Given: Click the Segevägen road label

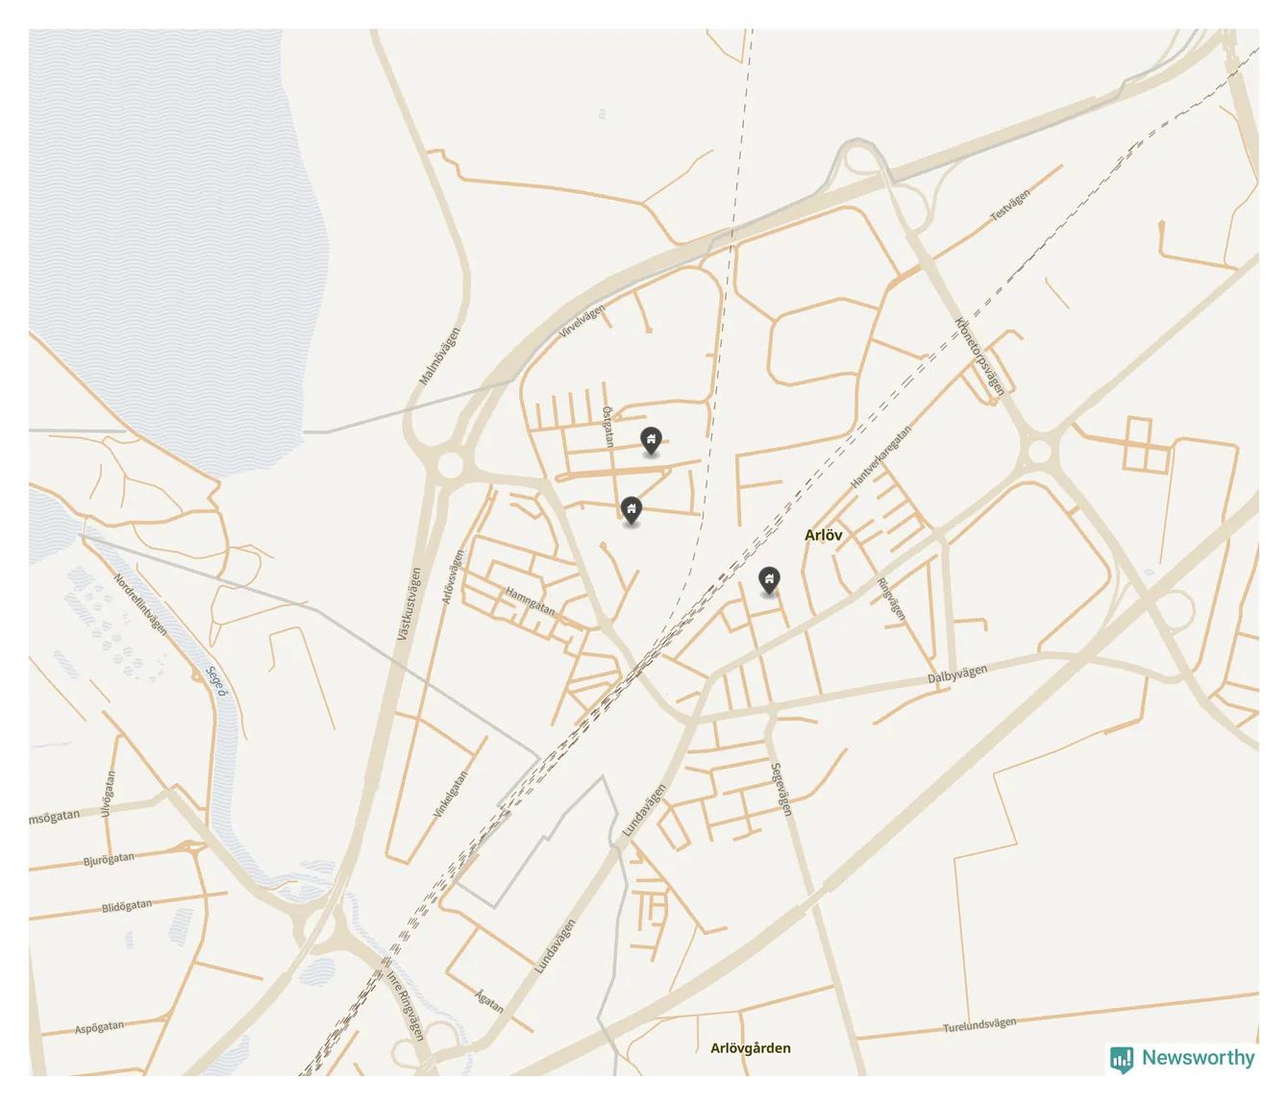Looking at the screenshot, I should coord(781,789).
